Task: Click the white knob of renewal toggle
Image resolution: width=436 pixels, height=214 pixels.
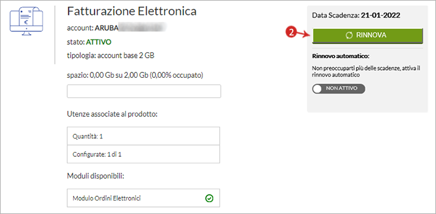Action: (x=317, y=89)
